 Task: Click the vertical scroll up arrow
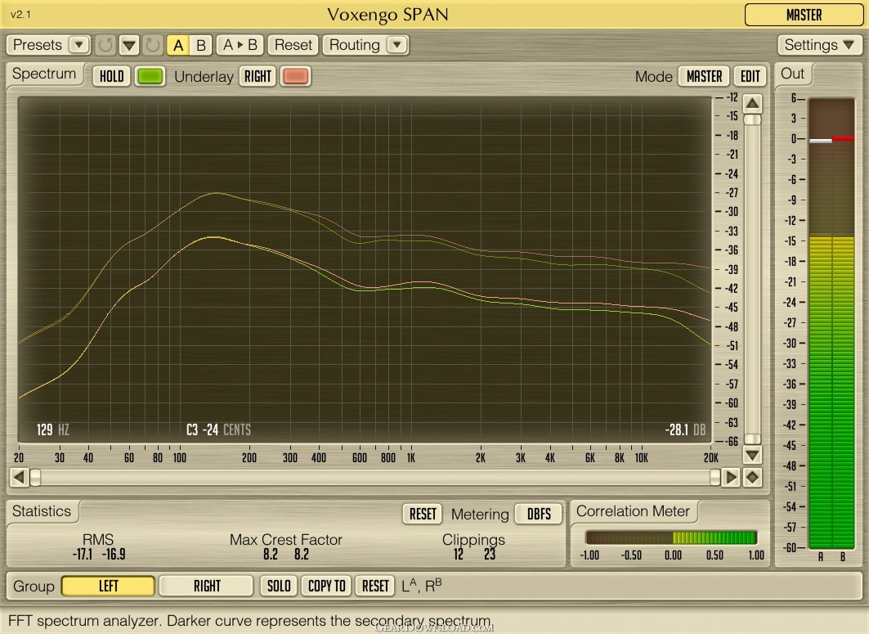point(752,104)
